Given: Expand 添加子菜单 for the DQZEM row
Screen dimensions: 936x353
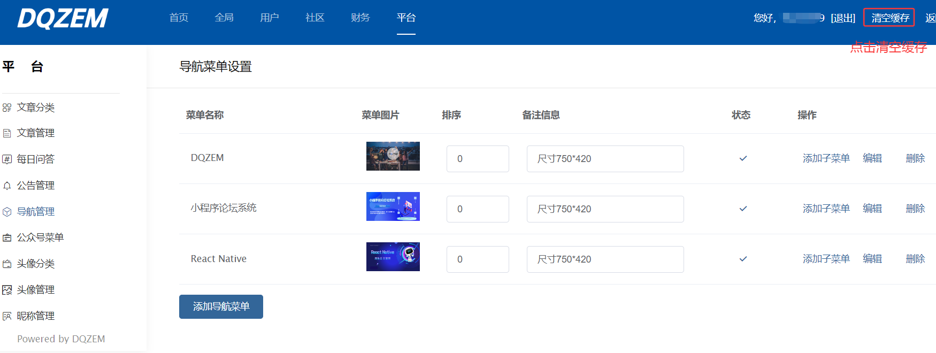Looking at the screenshot, I should 826,158.
